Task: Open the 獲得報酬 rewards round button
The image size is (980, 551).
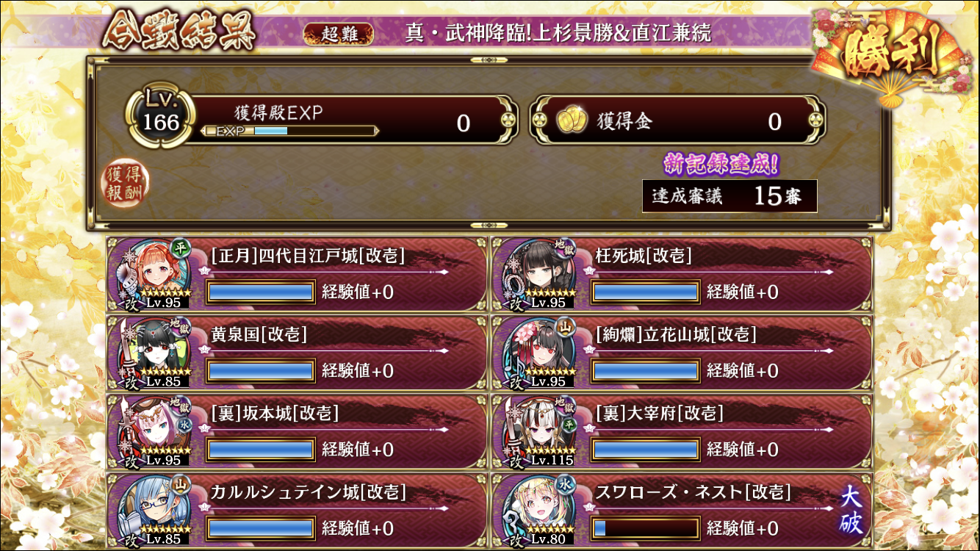Action: pyautogui.click(x=125, y=184)
